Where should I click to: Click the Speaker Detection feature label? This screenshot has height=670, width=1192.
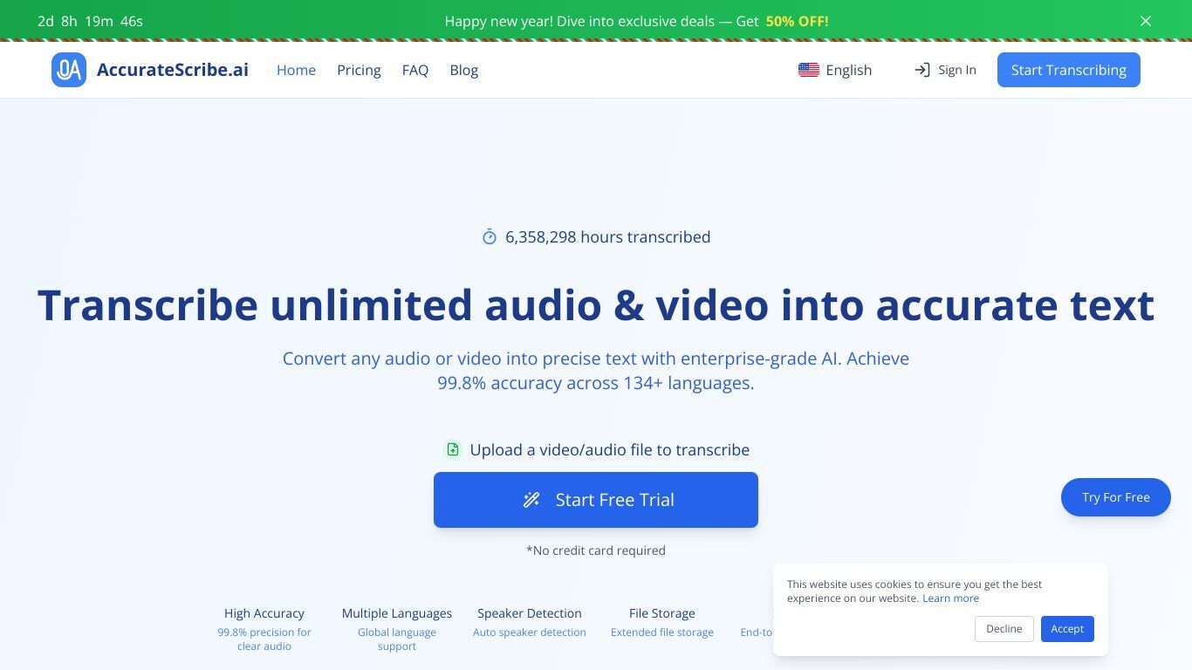[530, 613]
